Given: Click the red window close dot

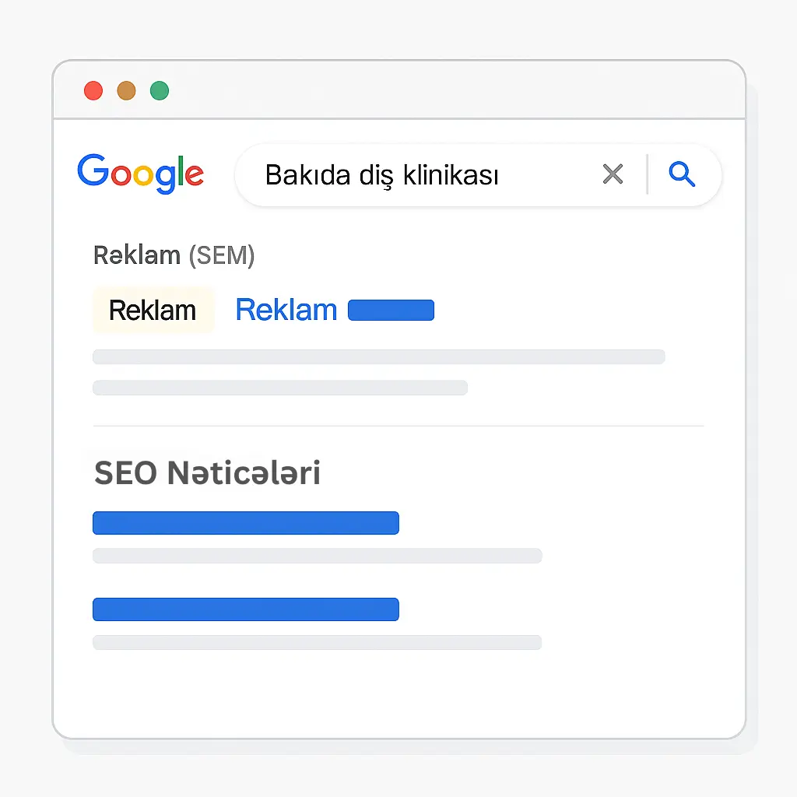Looking at the screenshot, I should (93, 91).
